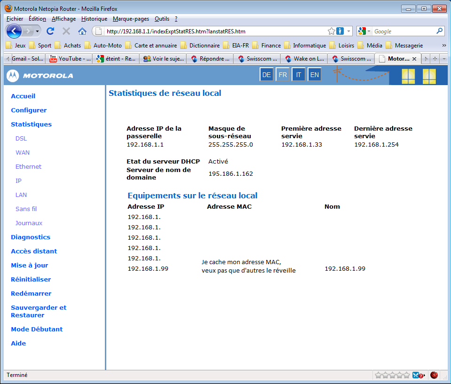451x384 pixels.
Task: Bookmark this page with the star icon
Action: tap(332, 31)
